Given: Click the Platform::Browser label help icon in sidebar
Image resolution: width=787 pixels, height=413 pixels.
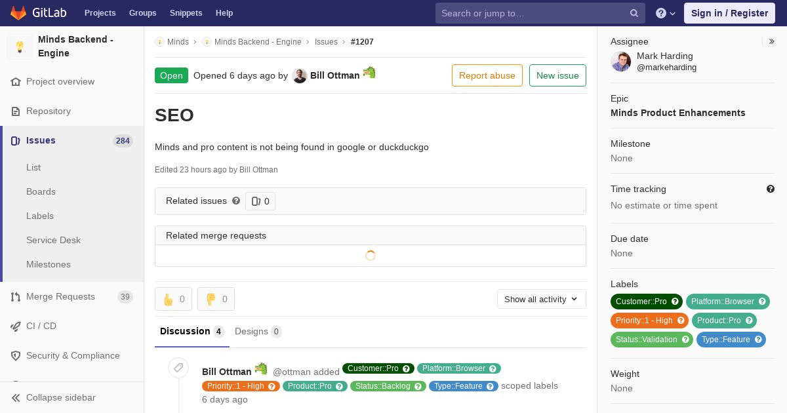Looking at the screenshot, I should 763,302.
